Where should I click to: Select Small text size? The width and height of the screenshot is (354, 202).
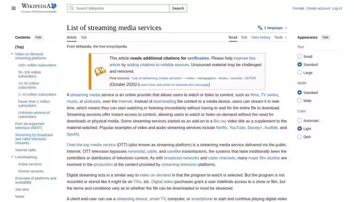coord(300,56)
